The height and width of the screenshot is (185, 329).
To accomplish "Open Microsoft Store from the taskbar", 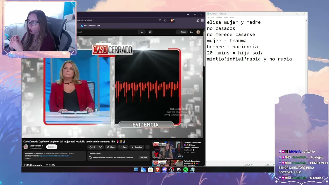I will click(150, 170).
